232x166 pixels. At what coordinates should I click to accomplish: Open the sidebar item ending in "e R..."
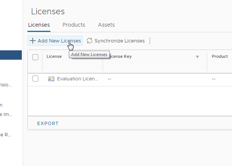point(6,134)
